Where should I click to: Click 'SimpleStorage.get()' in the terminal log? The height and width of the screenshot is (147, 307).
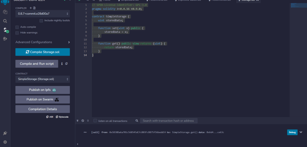tap(185, 132)
